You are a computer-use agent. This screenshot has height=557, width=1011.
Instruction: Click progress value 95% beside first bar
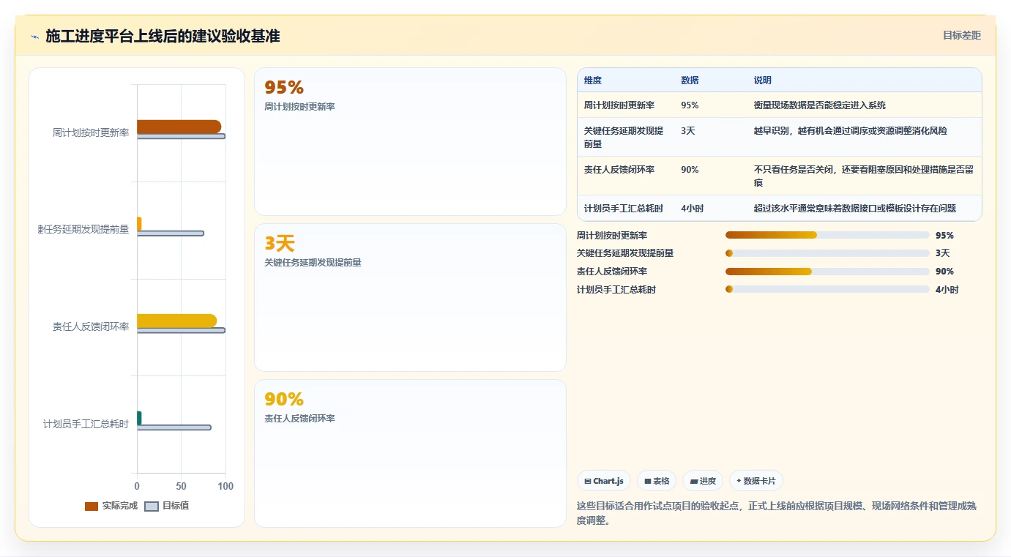tap(944, 235)
